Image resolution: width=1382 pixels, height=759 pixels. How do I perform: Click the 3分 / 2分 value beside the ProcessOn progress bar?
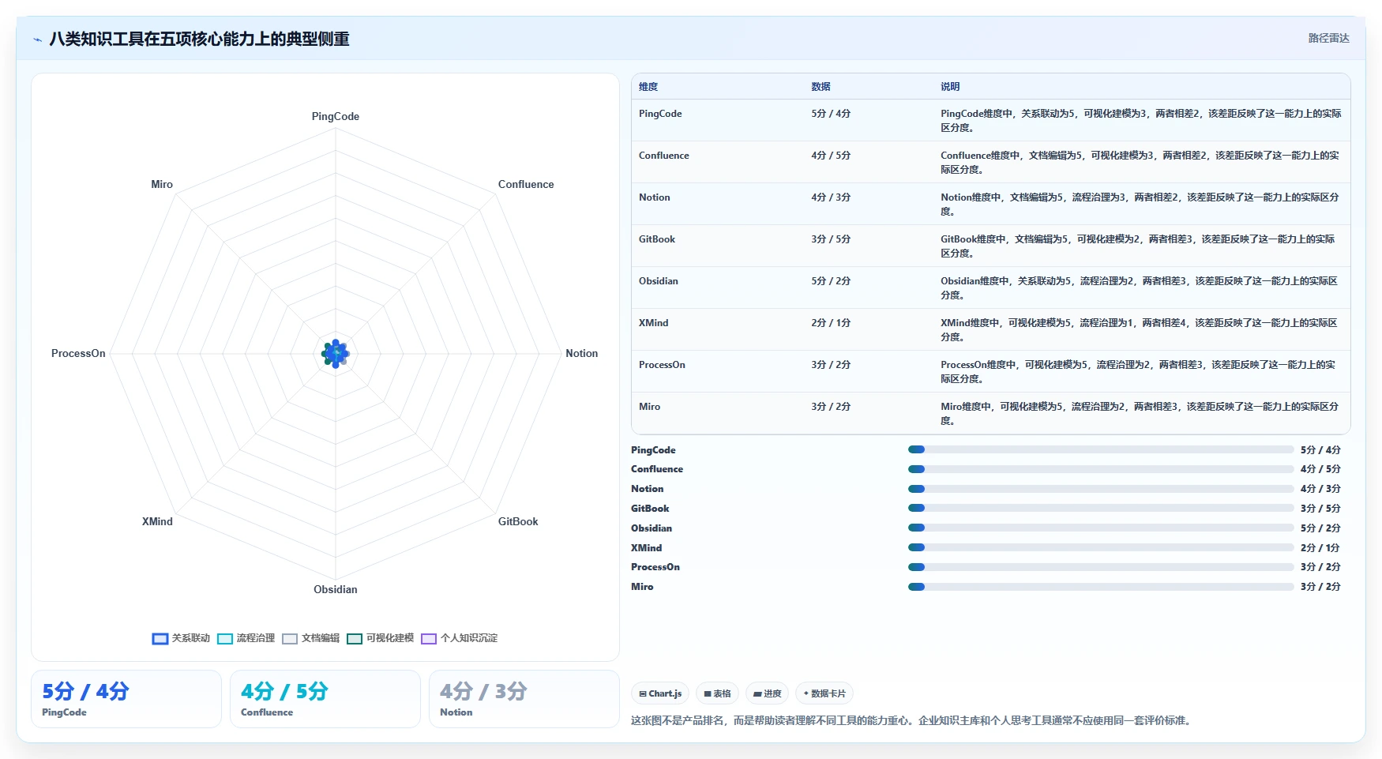coord(1320,567)
